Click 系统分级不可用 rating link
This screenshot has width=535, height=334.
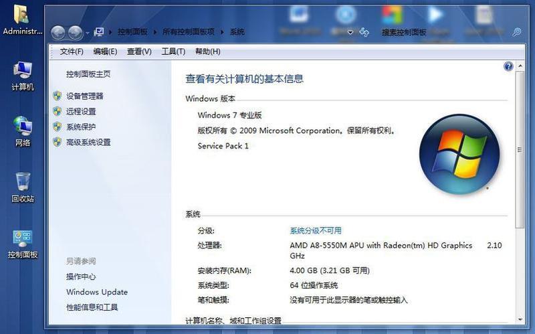coord(316,230)
